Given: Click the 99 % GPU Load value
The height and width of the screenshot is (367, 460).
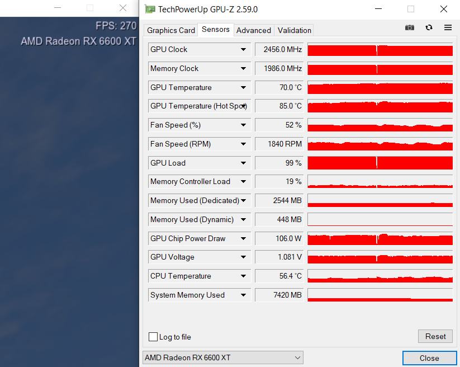Looking at the screenshot, I should (279, 163).
